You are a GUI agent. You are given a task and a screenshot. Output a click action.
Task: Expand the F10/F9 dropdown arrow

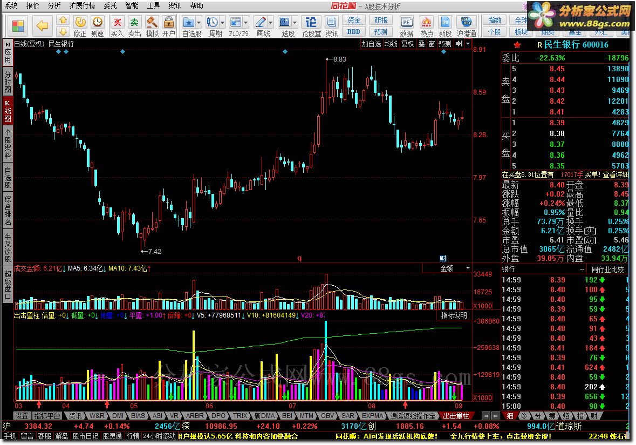246,22
